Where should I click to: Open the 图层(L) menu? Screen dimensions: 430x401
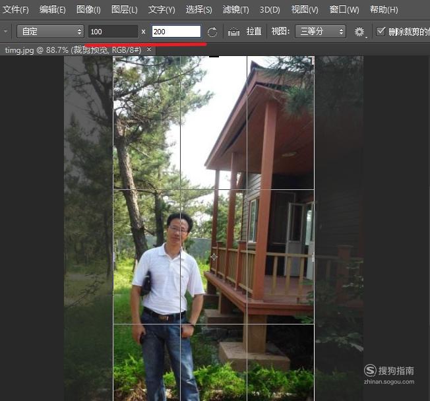pyautogui.click(x=125, y=10)
